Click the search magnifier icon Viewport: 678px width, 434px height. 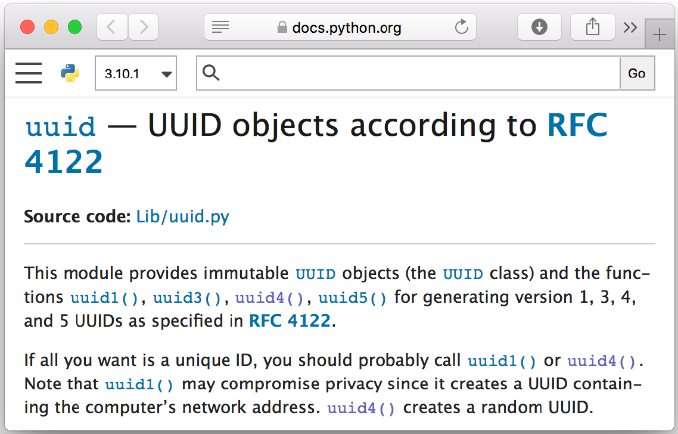click(x=211, y=73)
